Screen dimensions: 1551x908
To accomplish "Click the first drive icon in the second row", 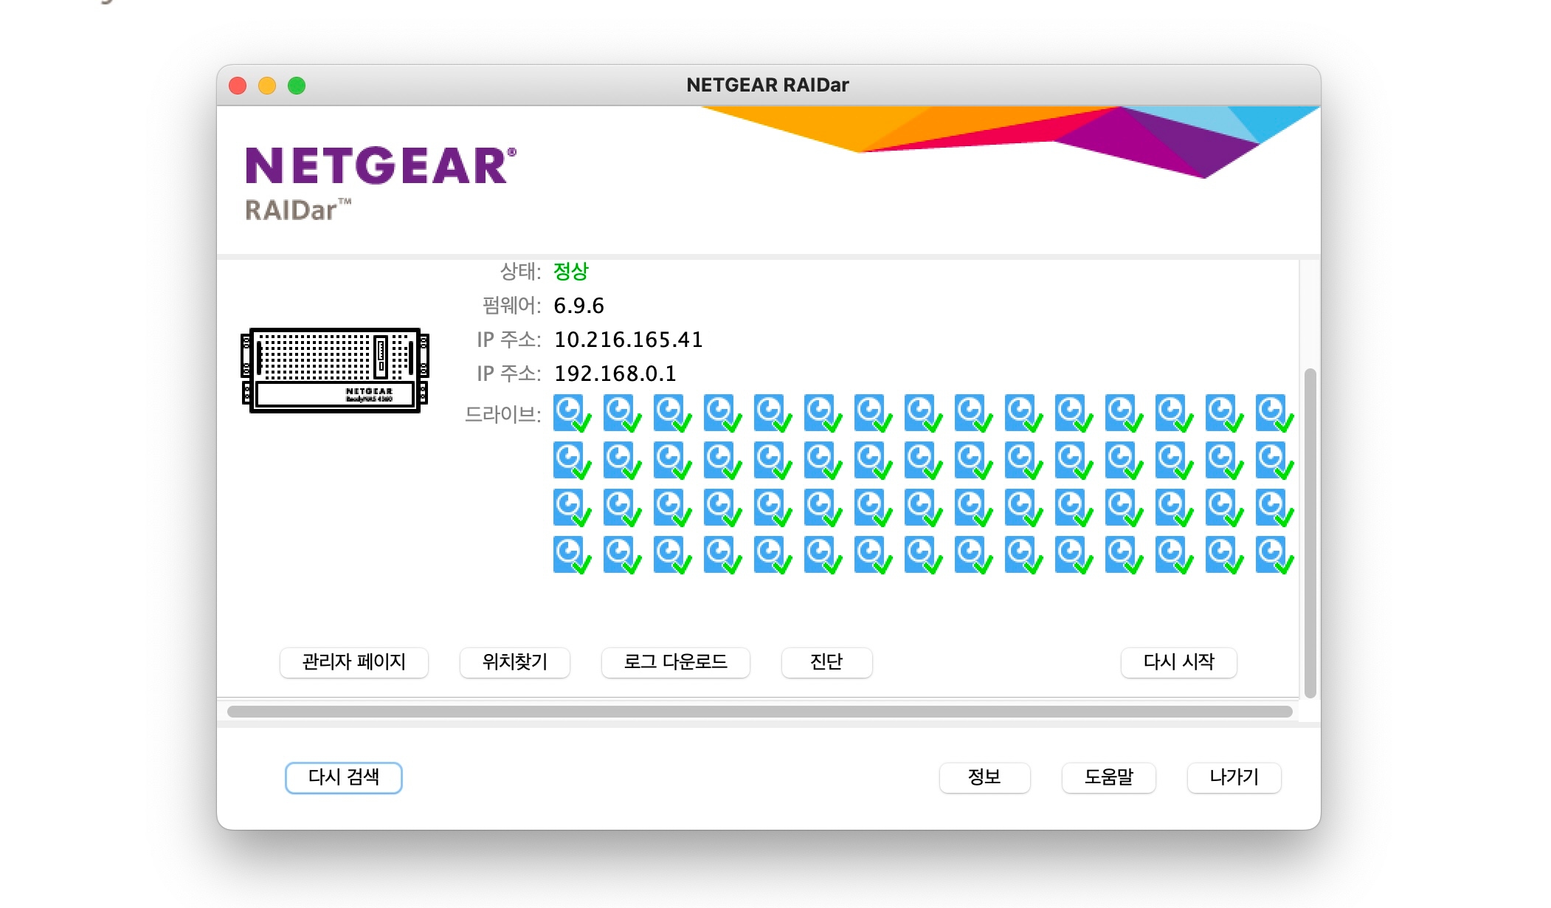I will pyautogui.click(x=572, y=461).
